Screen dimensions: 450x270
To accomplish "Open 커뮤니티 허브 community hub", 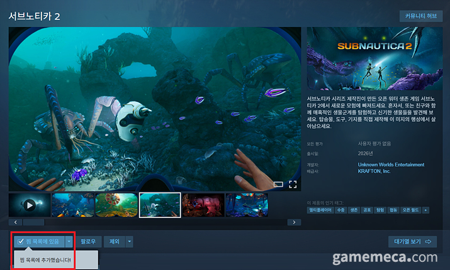I will coord(420,16).
